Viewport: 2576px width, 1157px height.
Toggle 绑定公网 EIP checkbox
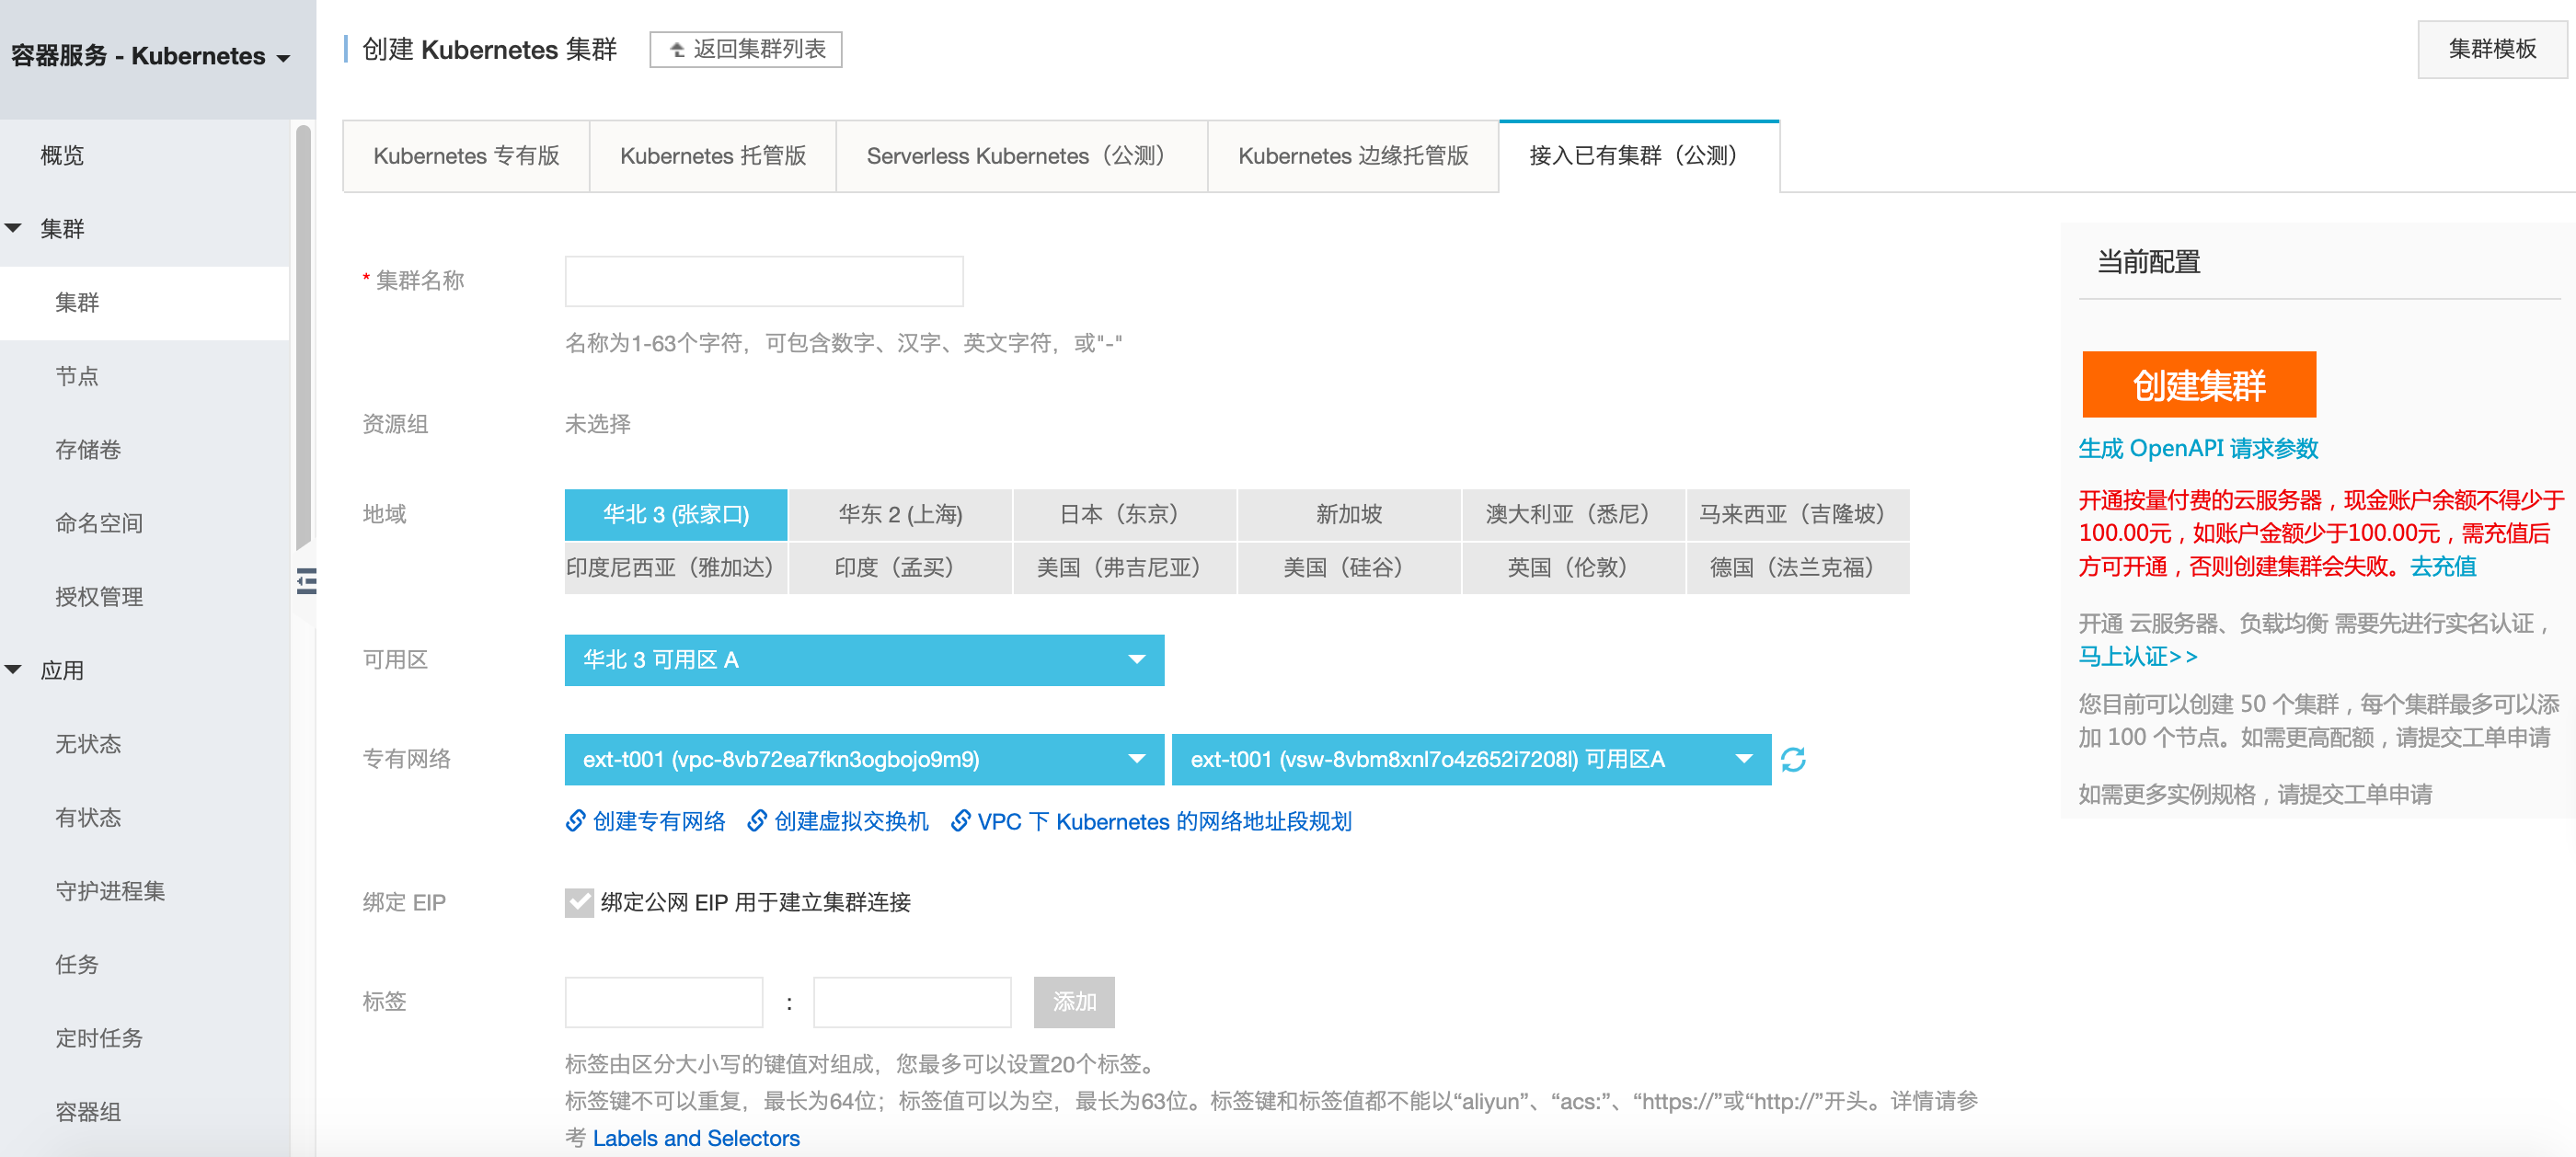[579, 902]
